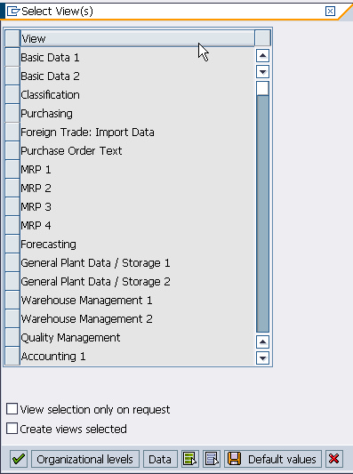This screenshot has width=353, height=474.
Task: Select row marker for MRP 4
Action: click(x=12, y=226)
